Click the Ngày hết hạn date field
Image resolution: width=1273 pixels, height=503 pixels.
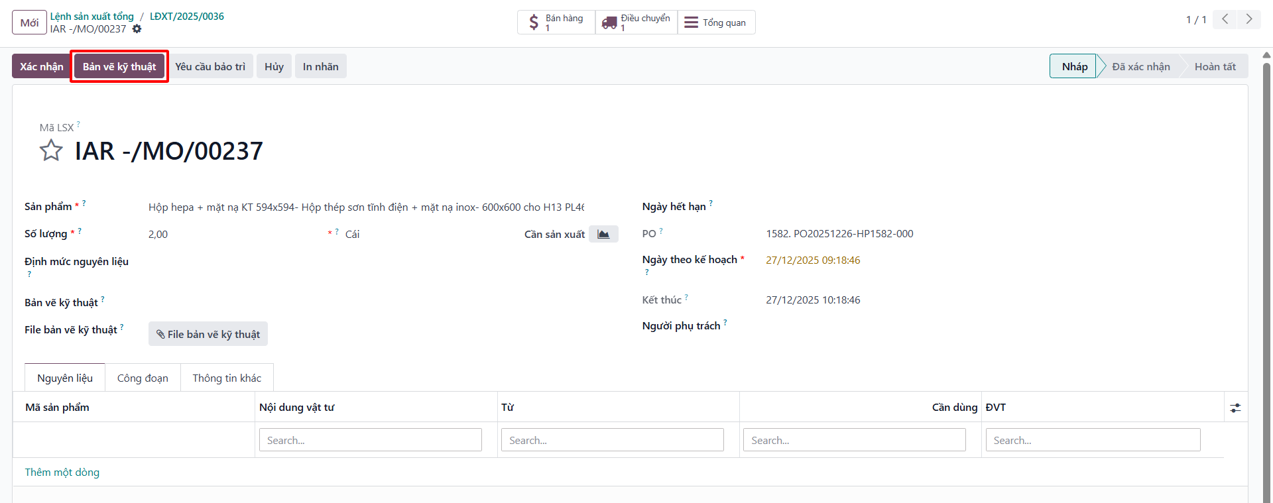pyautogui.click(x=1000, y=207)
